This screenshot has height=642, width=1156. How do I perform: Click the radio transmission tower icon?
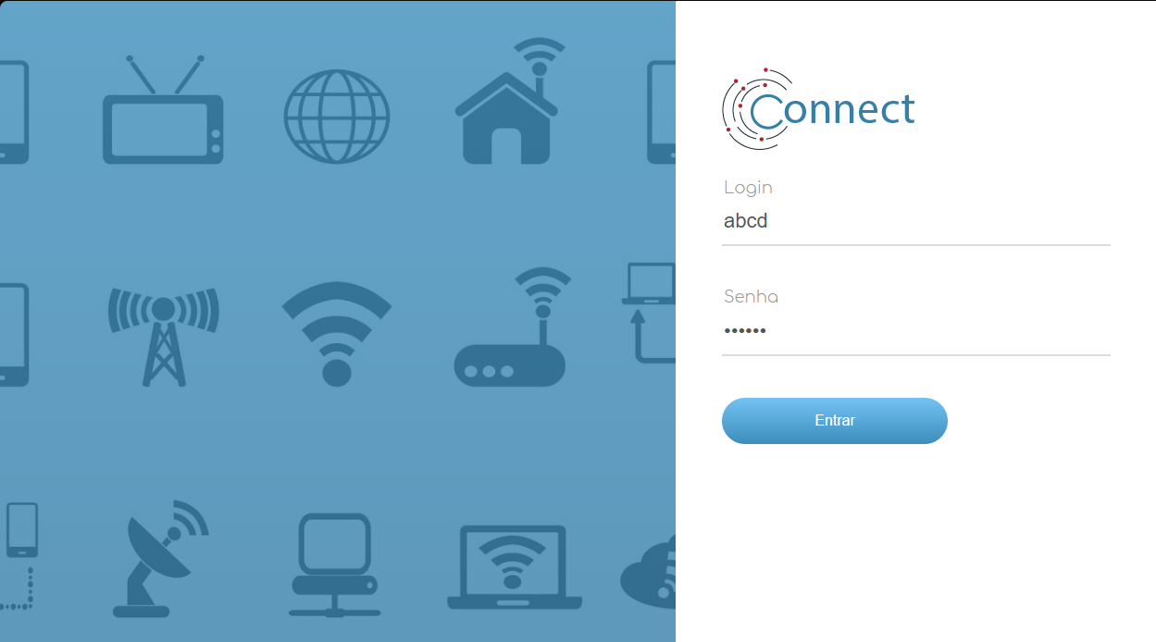coord(164,335)
